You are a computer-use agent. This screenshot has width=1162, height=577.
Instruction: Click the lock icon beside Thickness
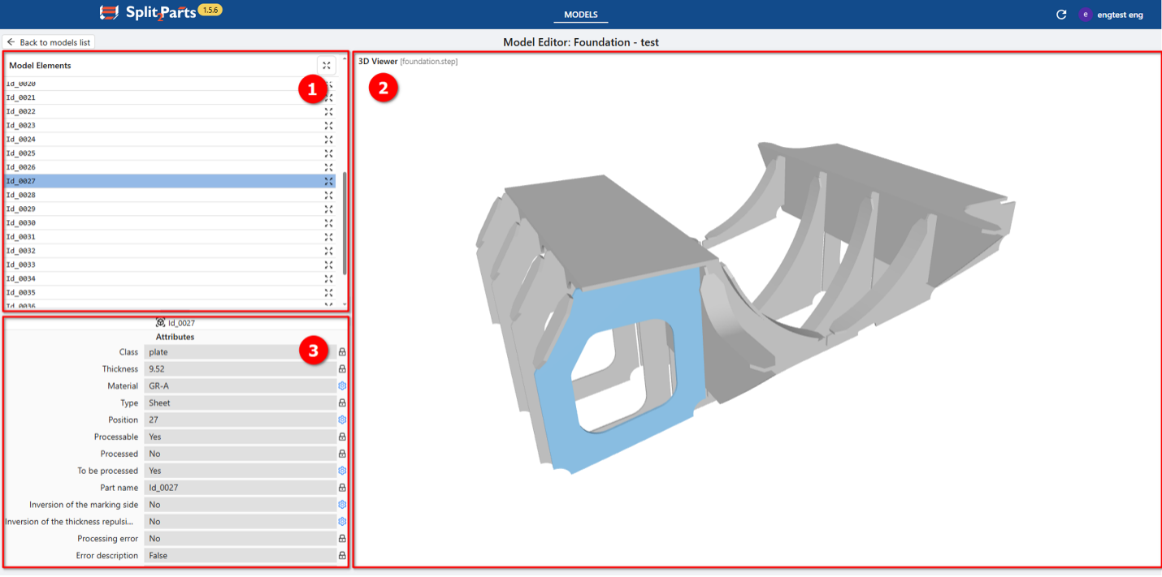[342, 369]
